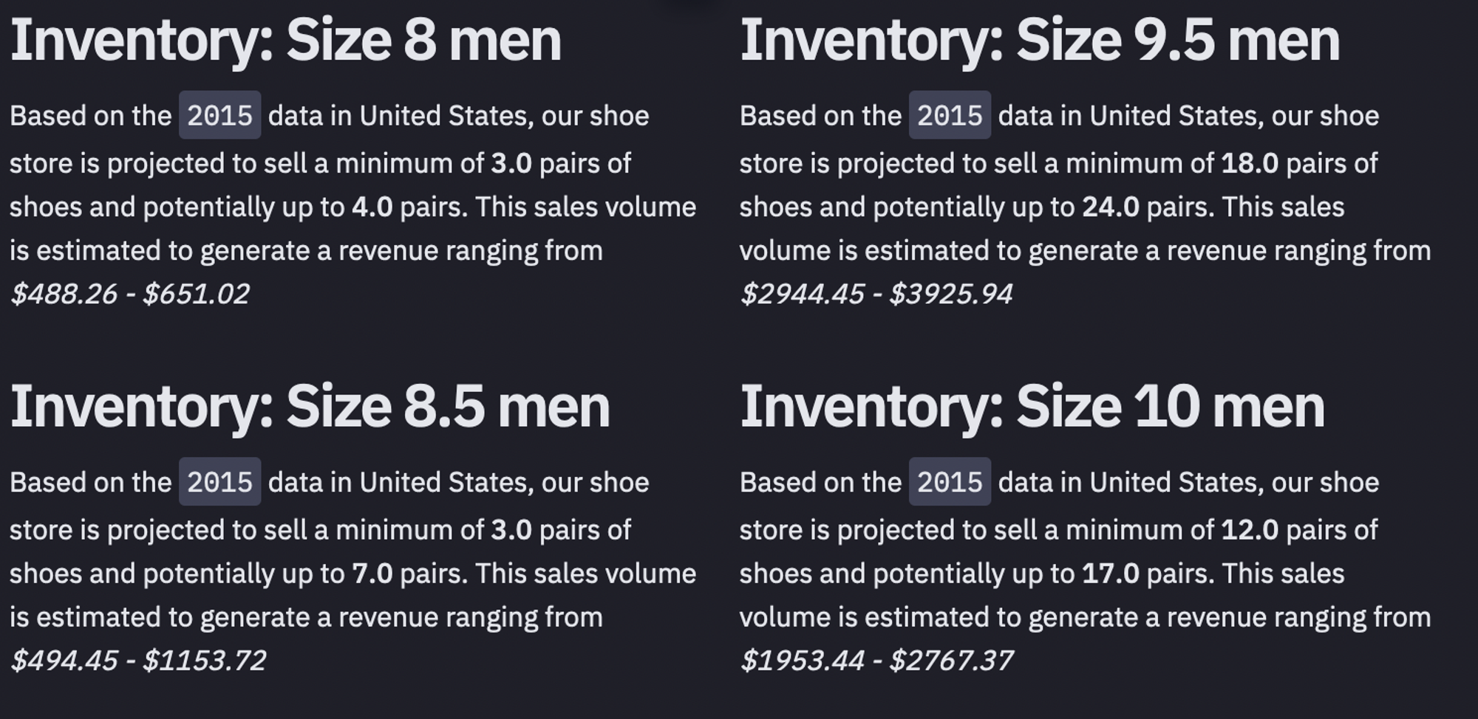
Task: Click the bold 18.0 minimum pairs value
Action: [1250, 163]
